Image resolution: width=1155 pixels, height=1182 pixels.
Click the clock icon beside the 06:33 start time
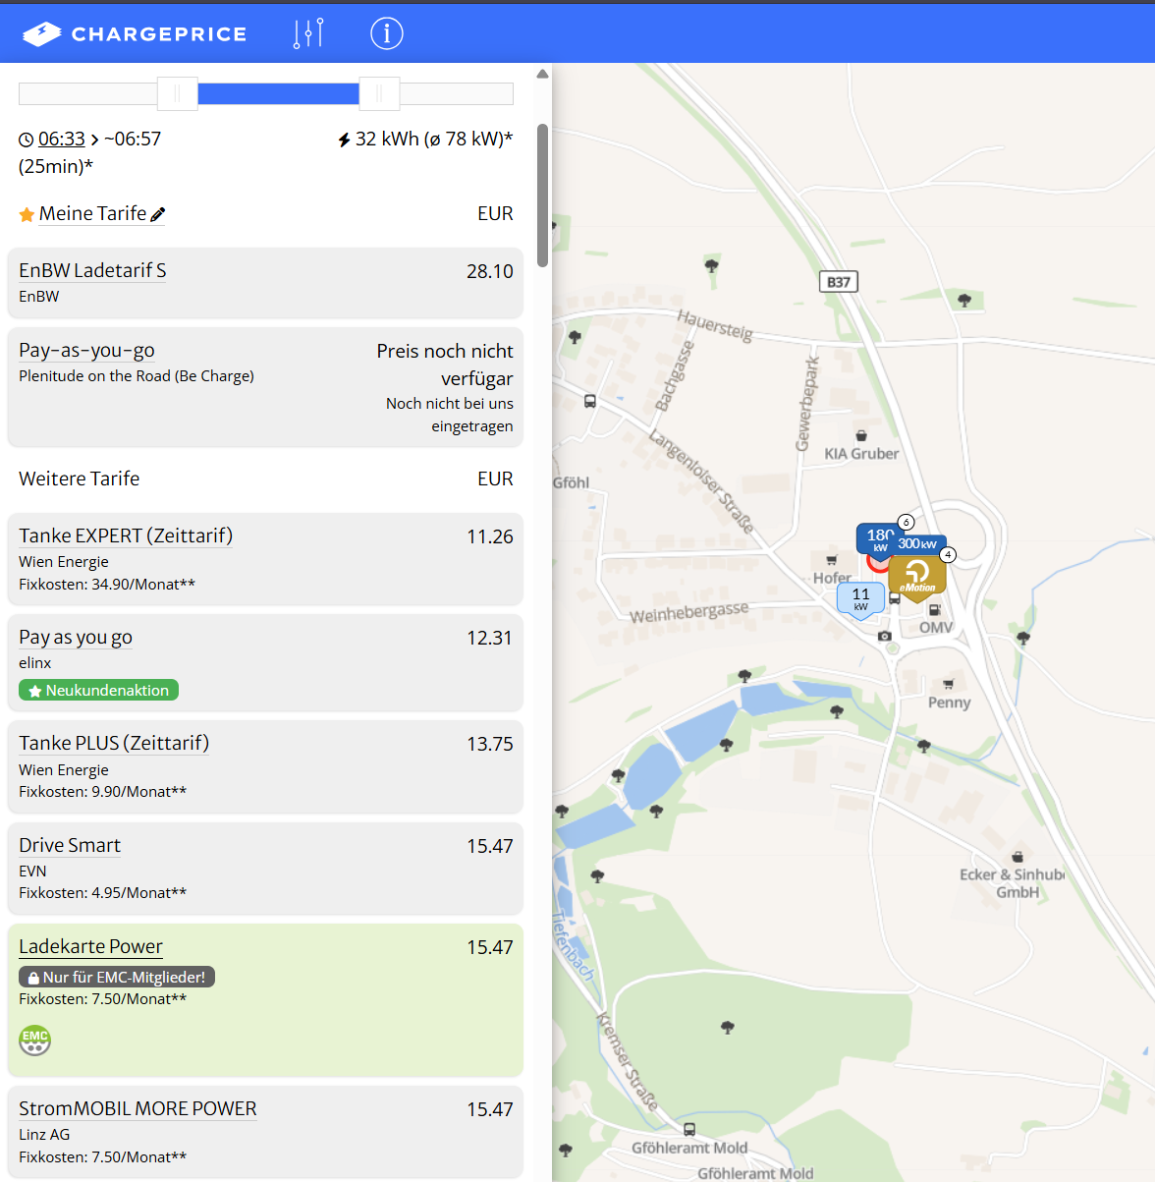click(x=27, y=140)
